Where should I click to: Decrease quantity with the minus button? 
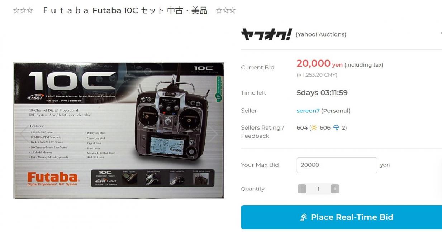coord(302,189)
